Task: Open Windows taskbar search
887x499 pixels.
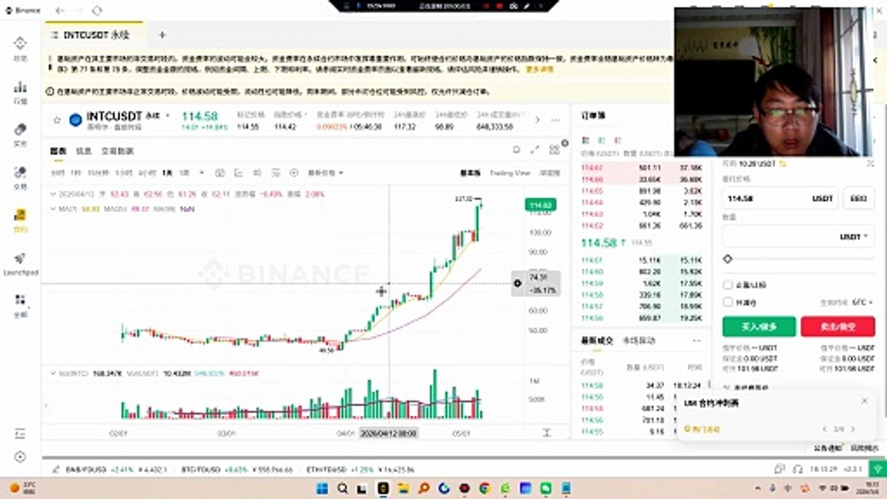Action: [x=342, y=488]
